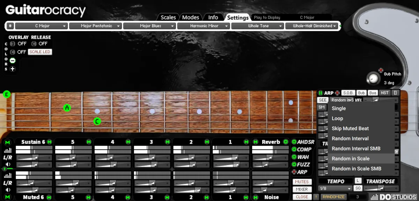Click the green A note marker on fretboard
The image size is (419, 201).
[67, 108]
